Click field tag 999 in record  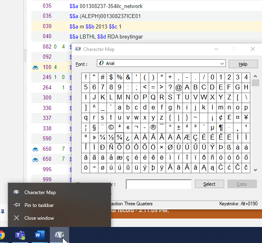coord(47,179)
